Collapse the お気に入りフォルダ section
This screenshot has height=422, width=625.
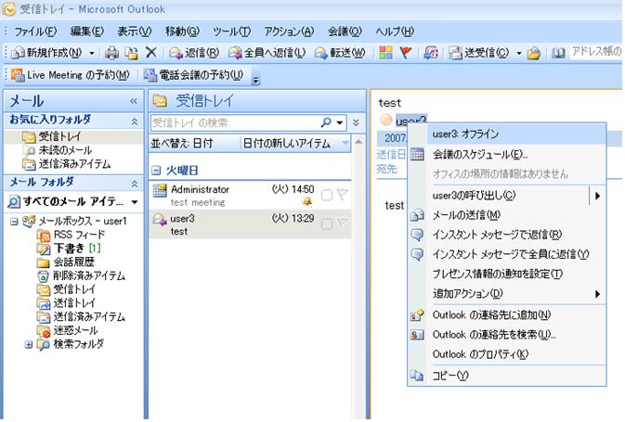135,121
